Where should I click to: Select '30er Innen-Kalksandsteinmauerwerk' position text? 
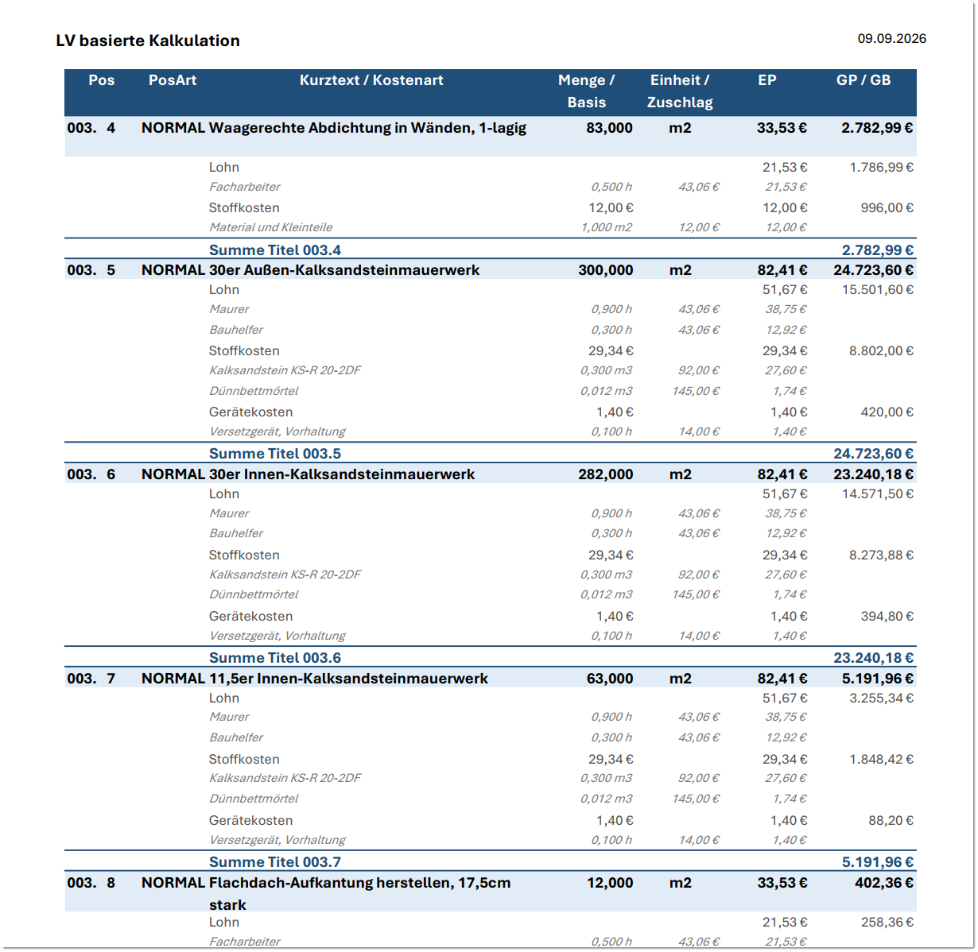tap(342, 474)
